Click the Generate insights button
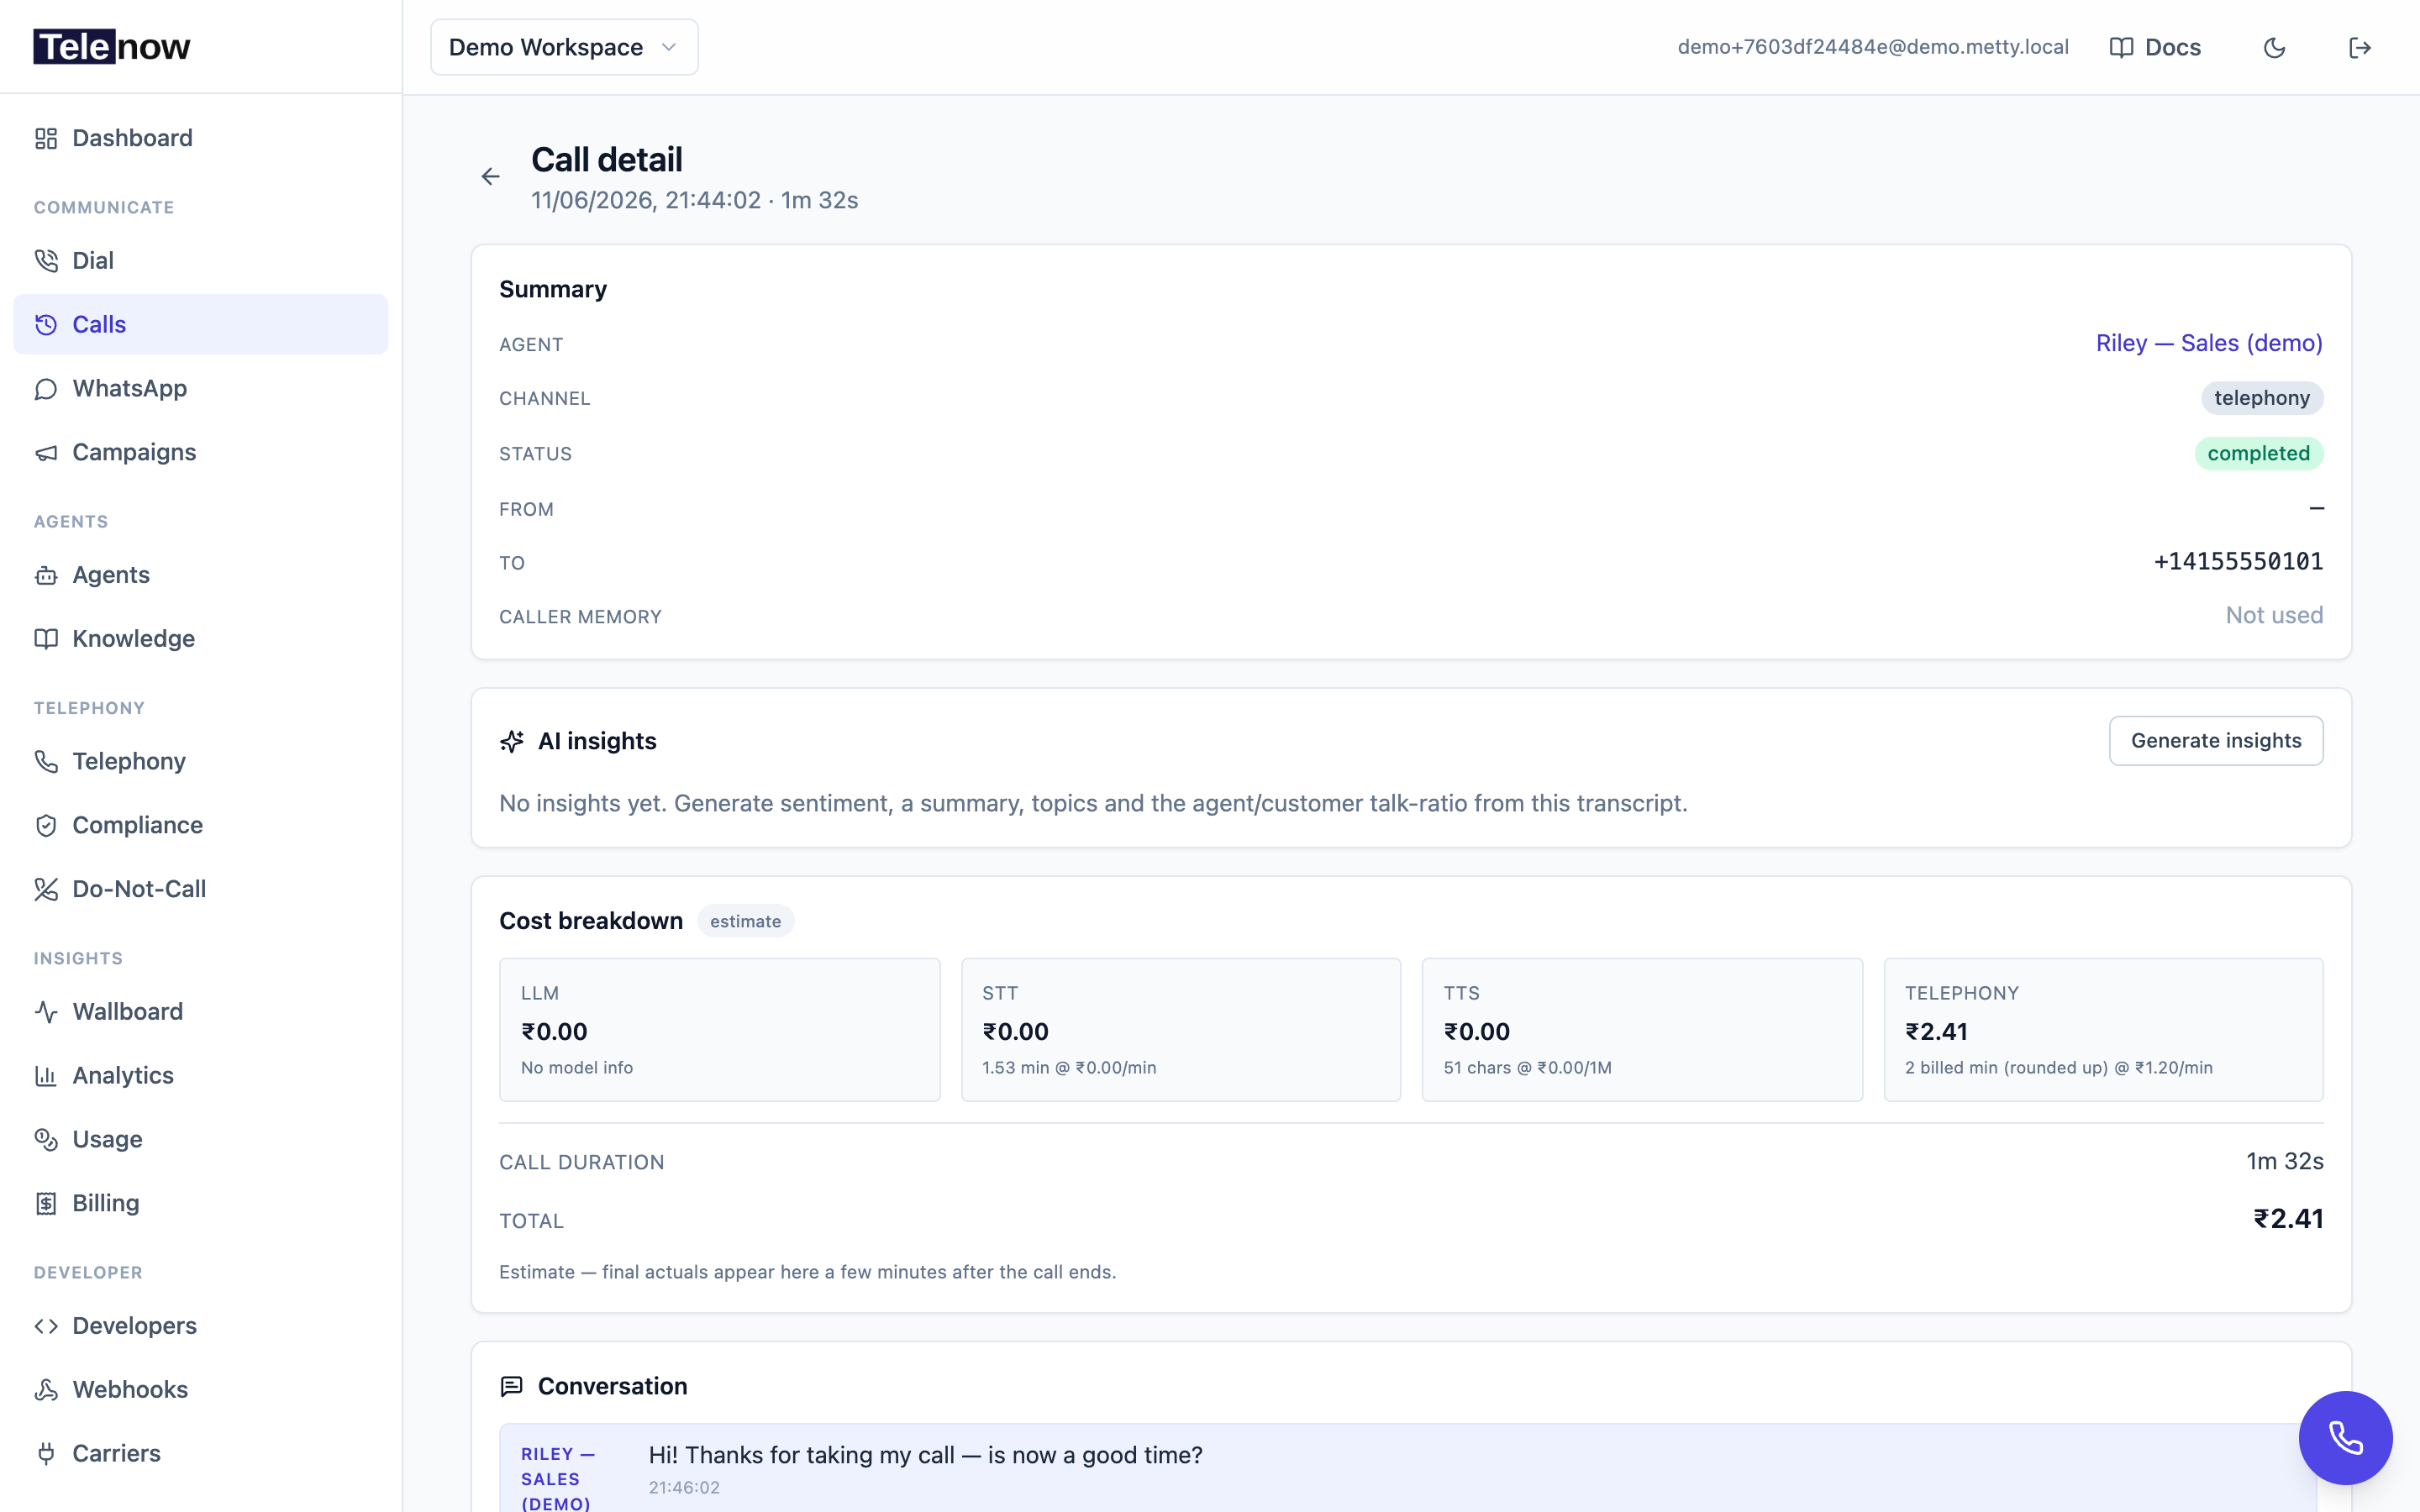2420x1512 pixels. point(2216,741)
